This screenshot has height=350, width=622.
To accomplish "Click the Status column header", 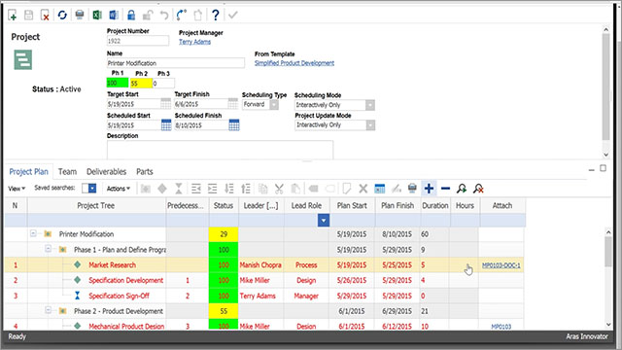I will [x=224, y=205].
